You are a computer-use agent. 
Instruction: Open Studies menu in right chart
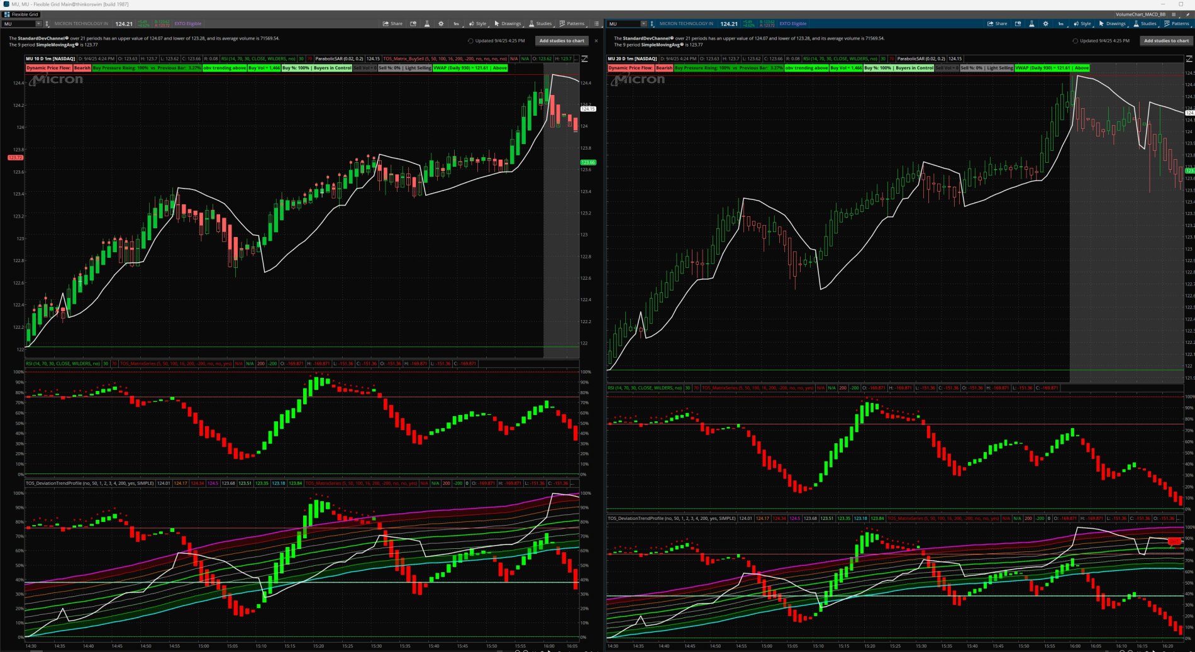point(1145,24)
